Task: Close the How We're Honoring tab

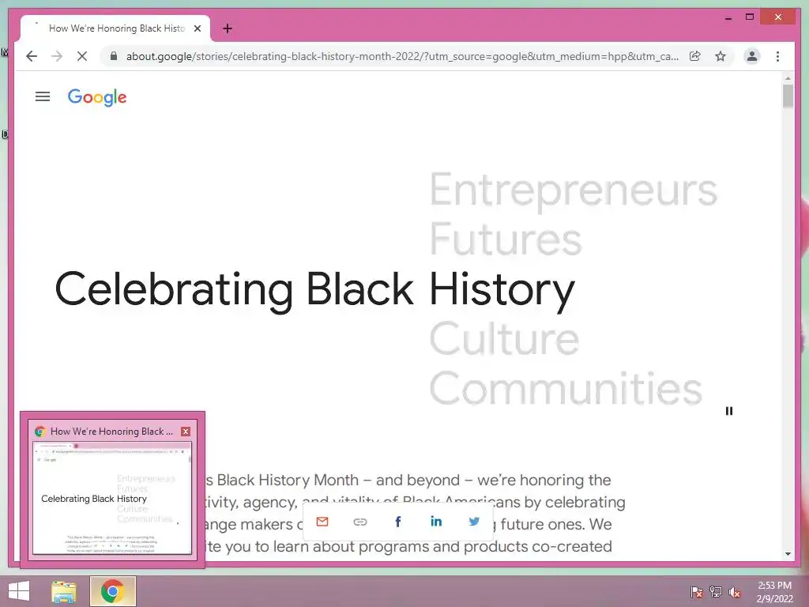Action: tap(197, 28)
